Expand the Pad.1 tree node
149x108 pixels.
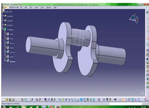[5, 34]
